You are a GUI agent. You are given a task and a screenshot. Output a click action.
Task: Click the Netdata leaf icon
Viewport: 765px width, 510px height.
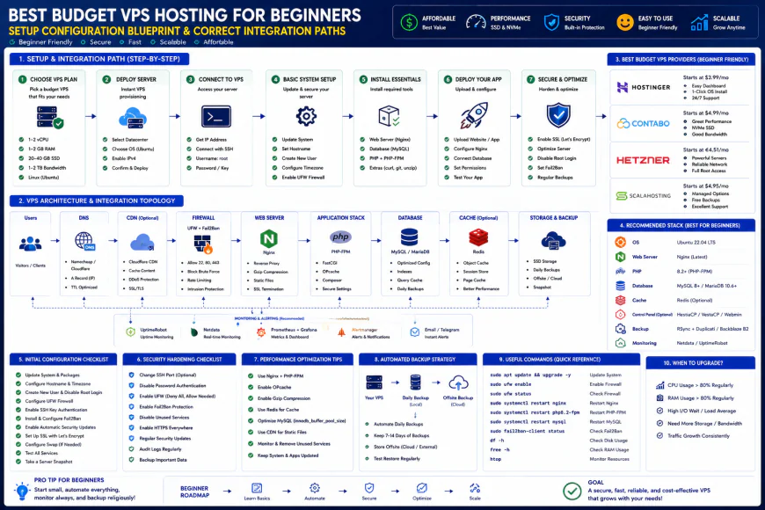pos(194,332)
